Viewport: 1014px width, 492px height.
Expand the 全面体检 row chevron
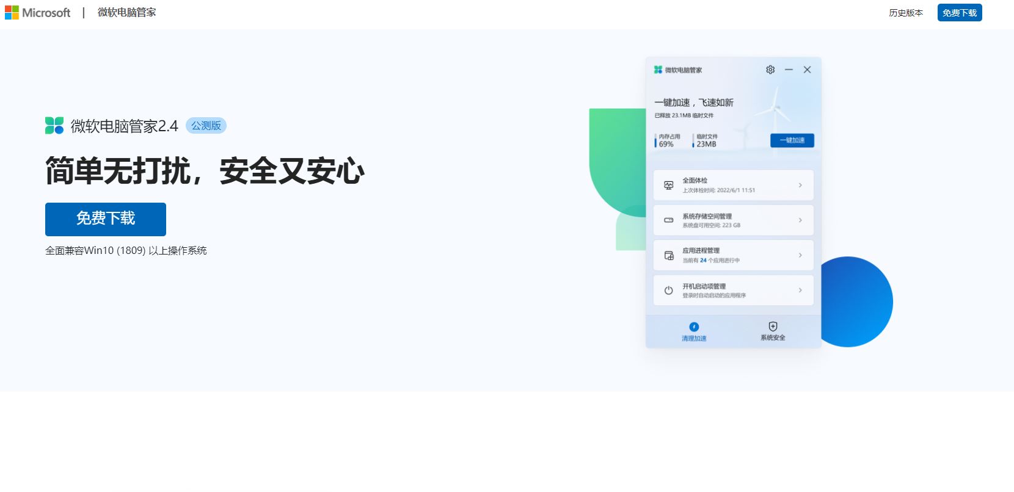click(800, 185)
